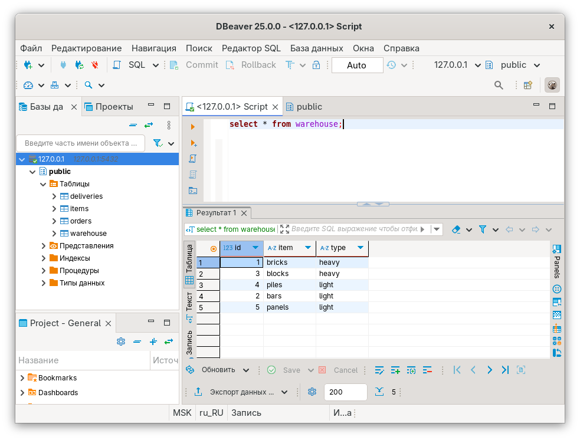Open the id column dropdown arrow
The image size is (580, 440).
255,248
